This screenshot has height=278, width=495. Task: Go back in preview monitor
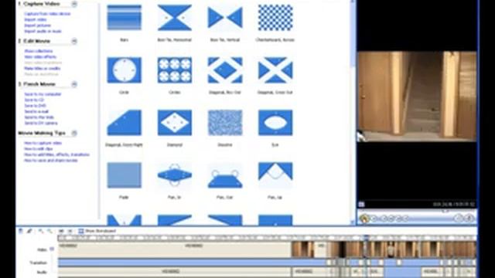pyautogui.click(x=384, y=218)
